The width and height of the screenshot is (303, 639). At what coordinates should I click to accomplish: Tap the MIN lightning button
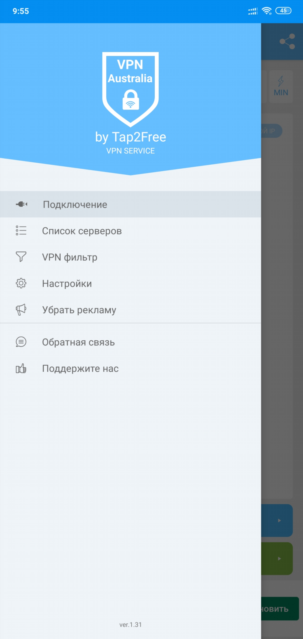tap(281, 86)
